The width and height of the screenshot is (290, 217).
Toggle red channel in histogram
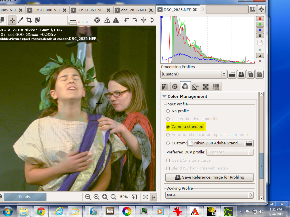tap(260, 19)
